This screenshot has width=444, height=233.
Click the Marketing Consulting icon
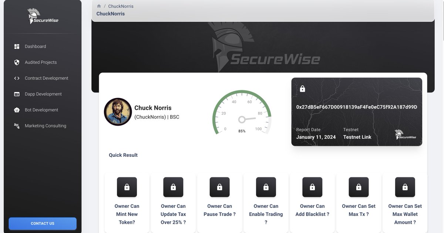click(x=17, y=126)
